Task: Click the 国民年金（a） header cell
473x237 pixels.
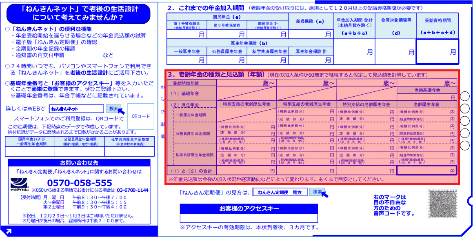Action: coord(228,17)
